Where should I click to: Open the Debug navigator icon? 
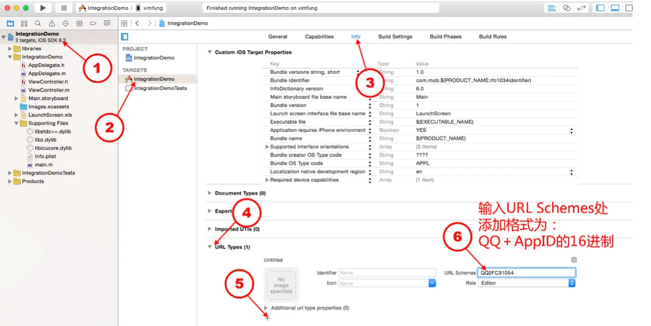pos(79,24)
